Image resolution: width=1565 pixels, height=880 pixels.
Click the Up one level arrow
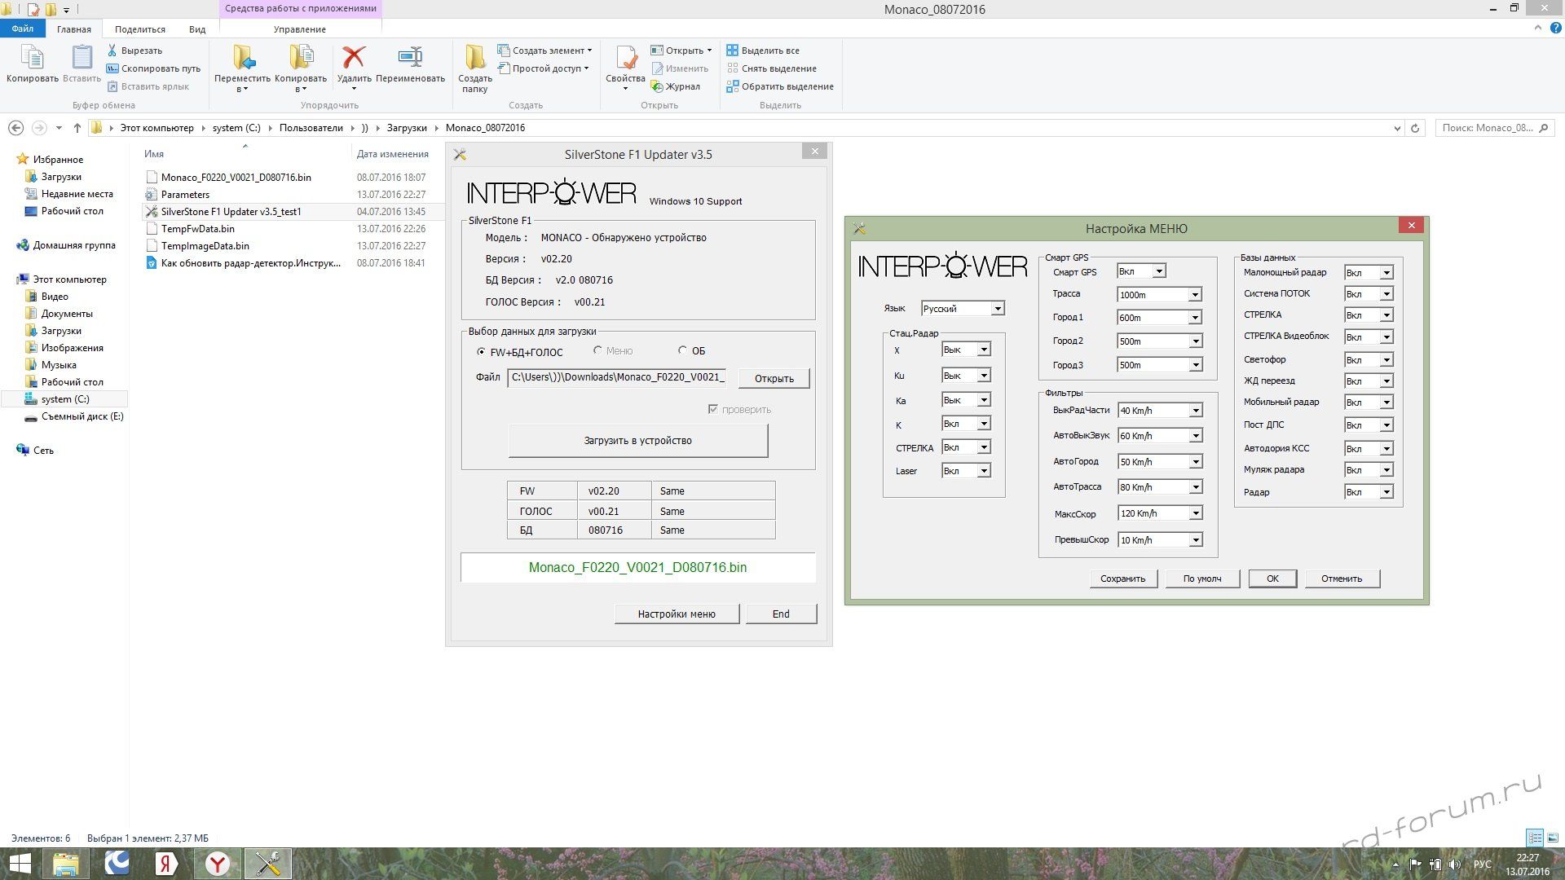coord(77,128)
